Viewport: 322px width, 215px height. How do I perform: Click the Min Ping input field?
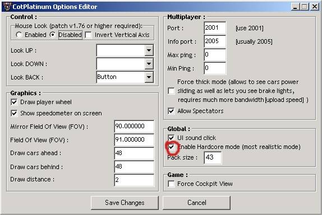click(215, 68)
